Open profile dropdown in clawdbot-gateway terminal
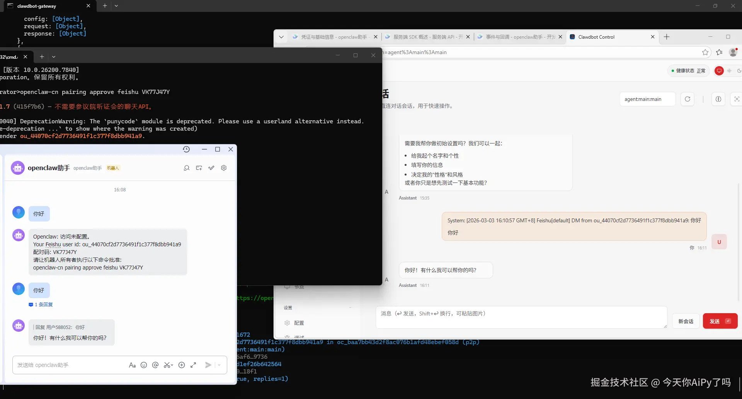 click(x=116, y=6)
